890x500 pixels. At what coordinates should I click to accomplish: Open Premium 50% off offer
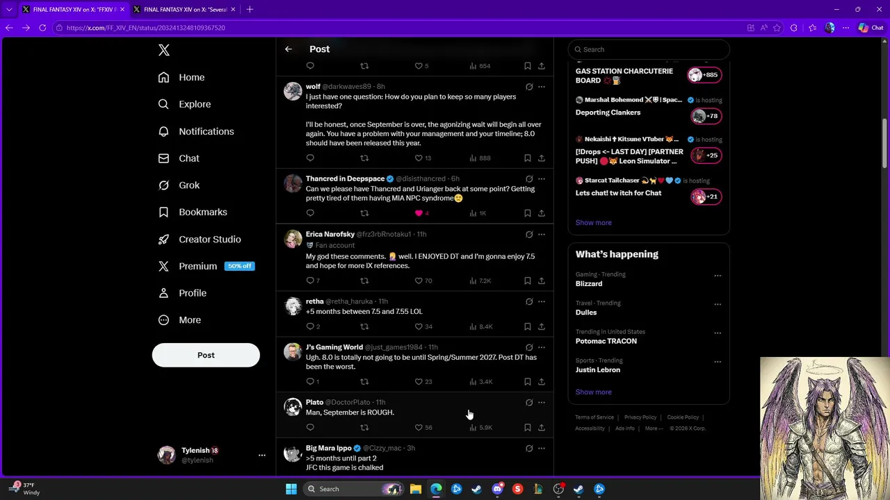[x=206, y=266]
